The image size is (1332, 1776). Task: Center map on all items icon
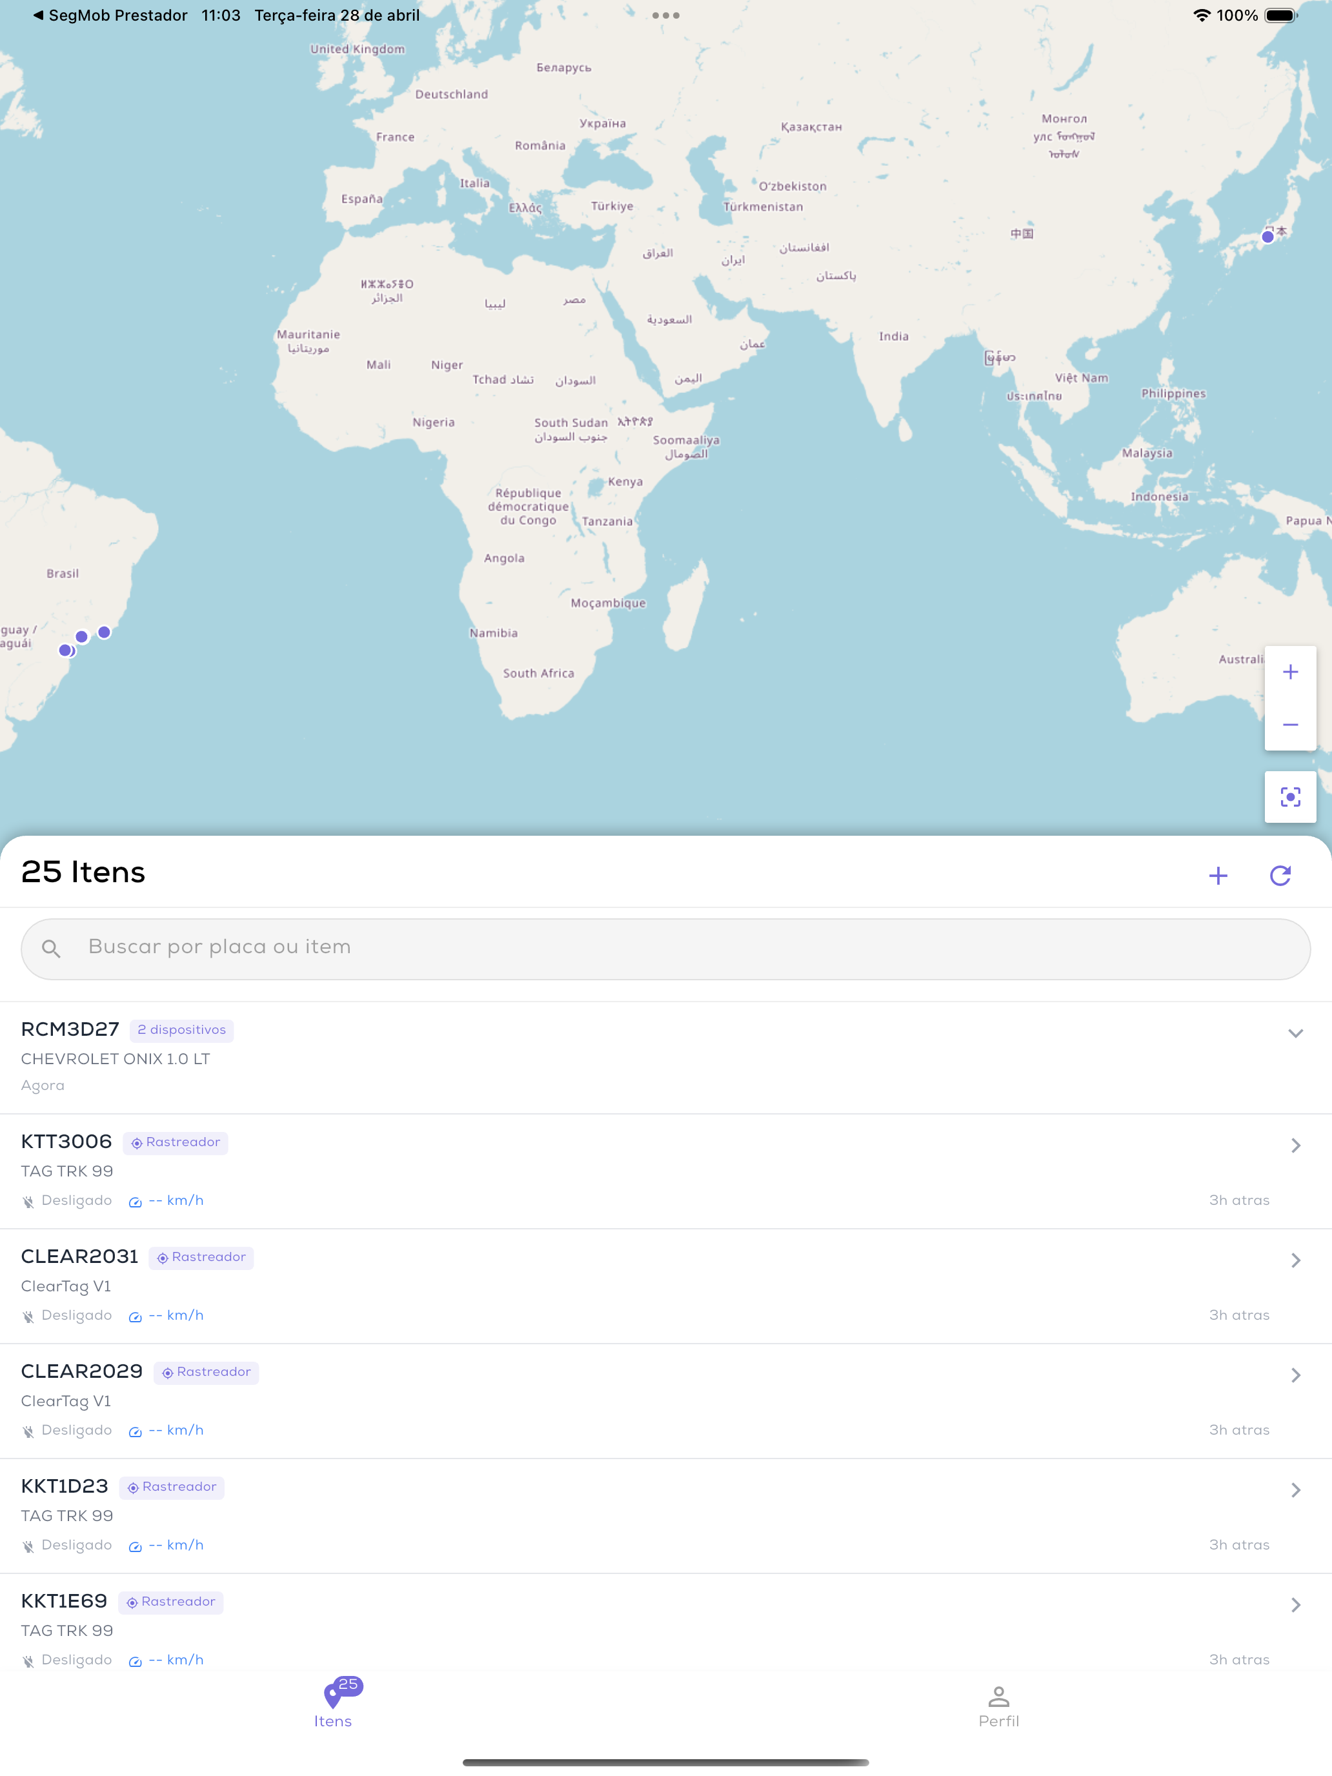click(x=1289, y=796)
